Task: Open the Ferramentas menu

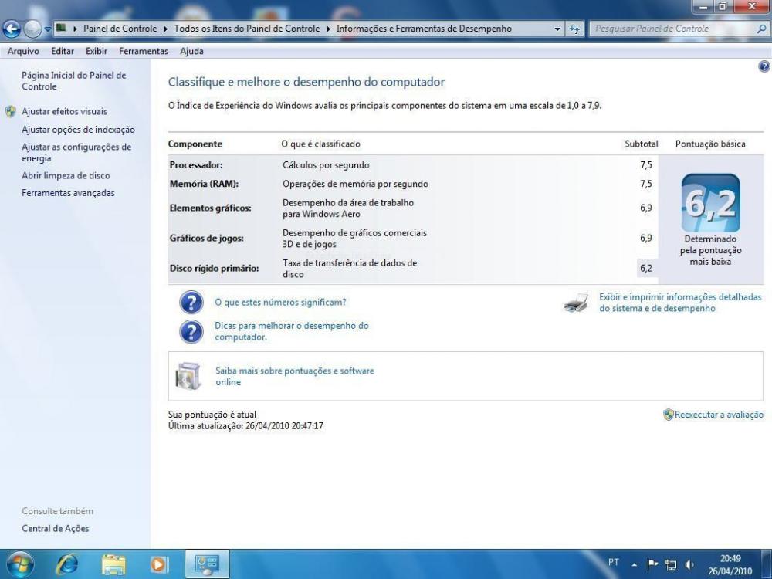Action: [x=143, y=51]
